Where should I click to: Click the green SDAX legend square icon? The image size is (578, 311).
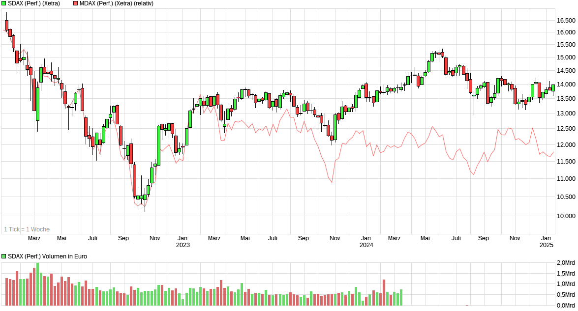tap(3, 3)
